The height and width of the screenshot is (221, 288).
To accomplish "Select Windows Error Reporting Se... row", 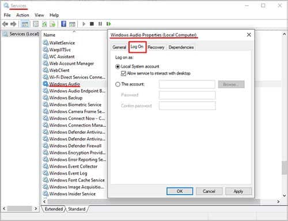I will click(x=74, y=160).
